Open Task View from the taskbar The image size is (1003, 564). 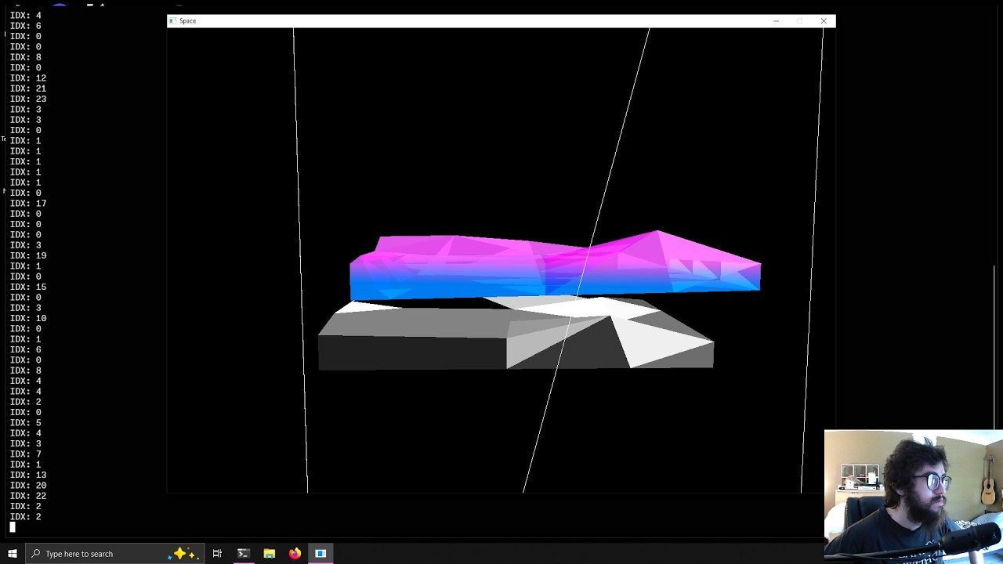(x=217, y=554)
